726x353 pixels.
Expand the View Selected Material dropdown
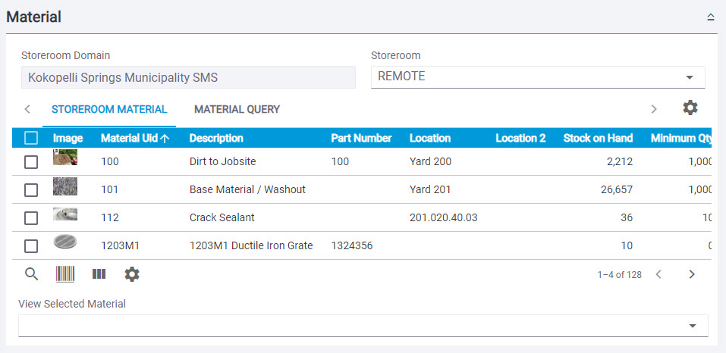tap(692, 326)
